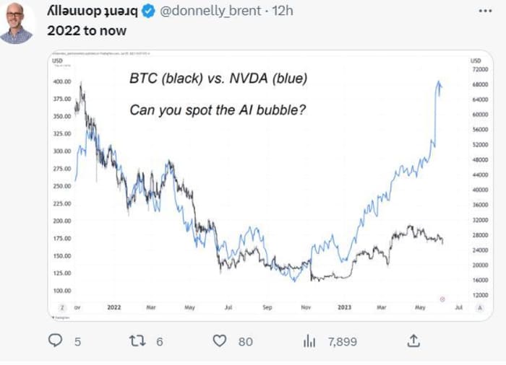Click the blue verified badge

[148, 12]
